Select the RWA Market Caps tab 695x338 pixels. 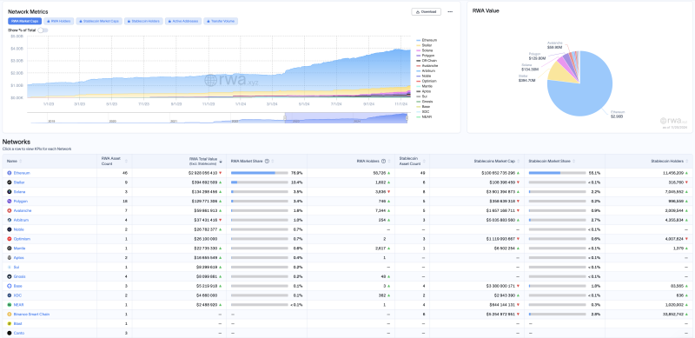25,21
